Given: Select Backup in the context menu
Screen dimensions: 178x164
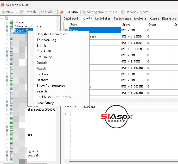Looking at the screenshot, I should click(42, 74).
